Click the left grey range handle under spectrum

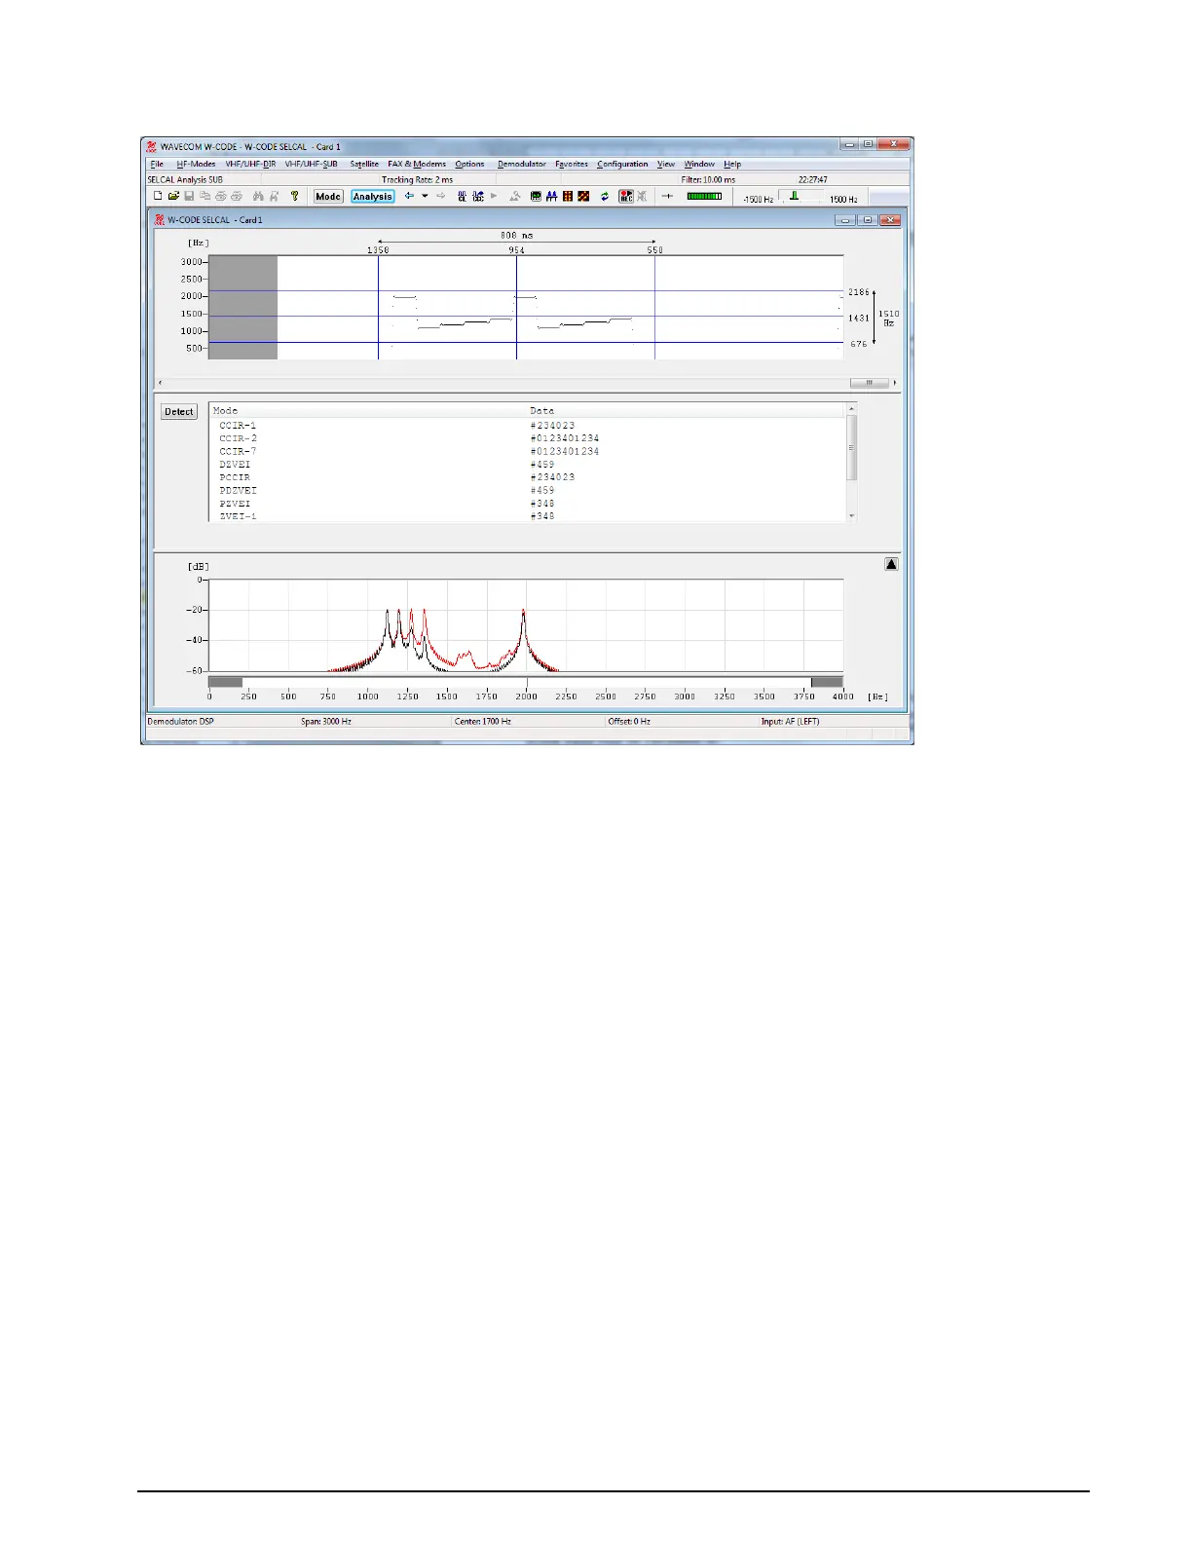coord(225,682)
